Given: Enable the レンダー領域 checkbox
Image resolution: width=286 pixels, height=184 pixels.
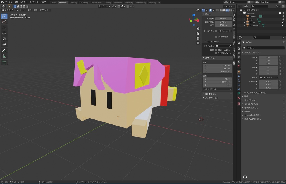Looking at the screenshot, I should point(216,36).
